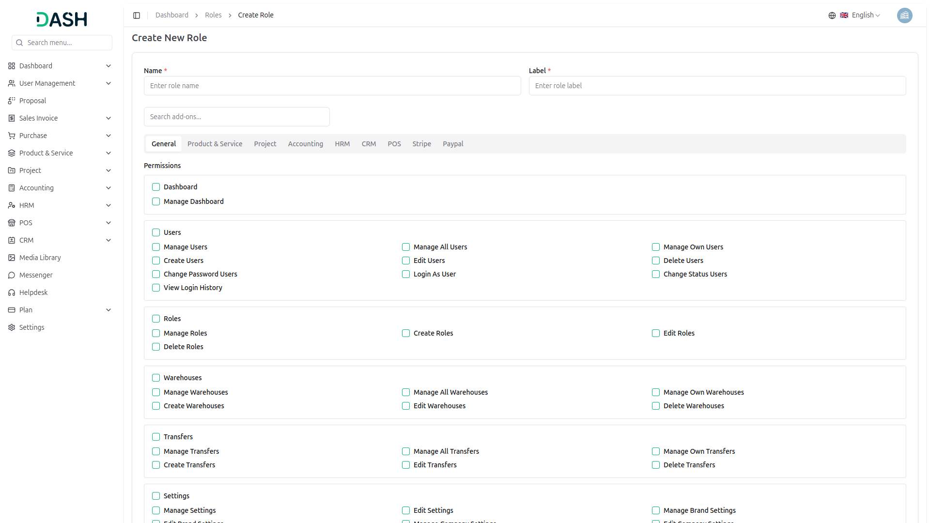Tick the Delete Warehouses checkbox
This screenshot has height=523, width=930.
656,406
